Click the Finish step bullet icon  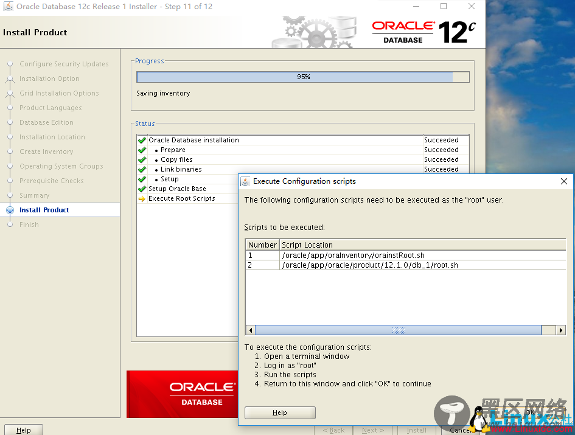[x=10, y=224]
